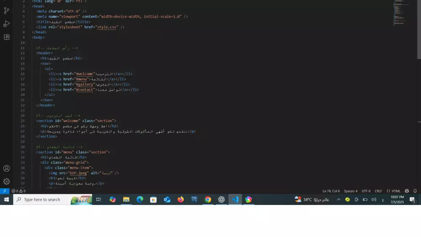Click the menu-grid div on line 33

pos(64,162)
